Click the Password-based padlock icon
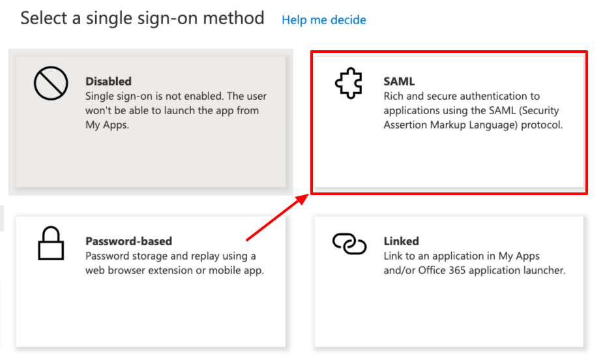Screen dimensions: 605x364 [x=51, y=243]
